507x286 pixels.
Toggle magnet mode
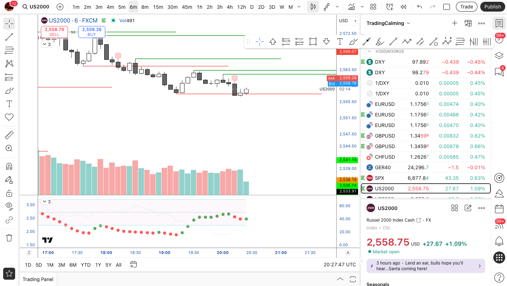pos(9,166)
